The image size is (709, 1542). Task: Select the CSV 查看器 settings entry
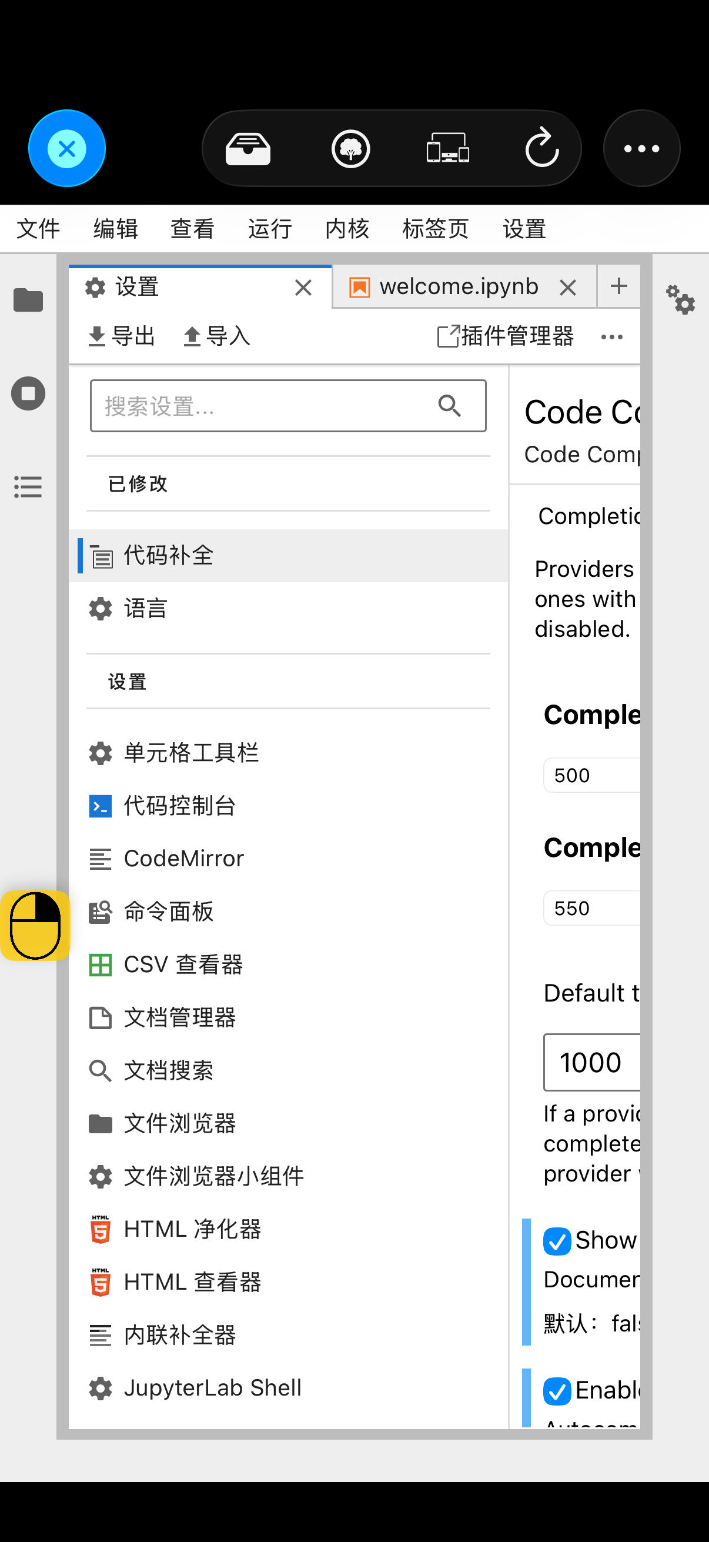(x=289, y=965)
